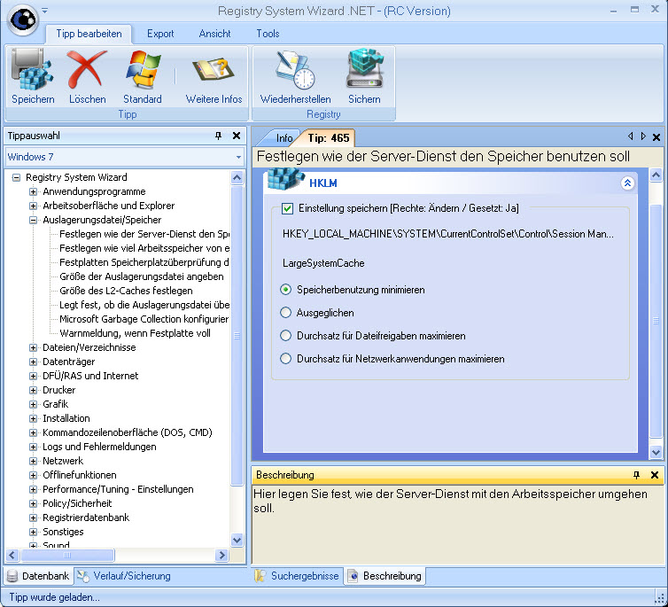
Task: Click the HKLM registry cubes icon
Action: [286, 179]
